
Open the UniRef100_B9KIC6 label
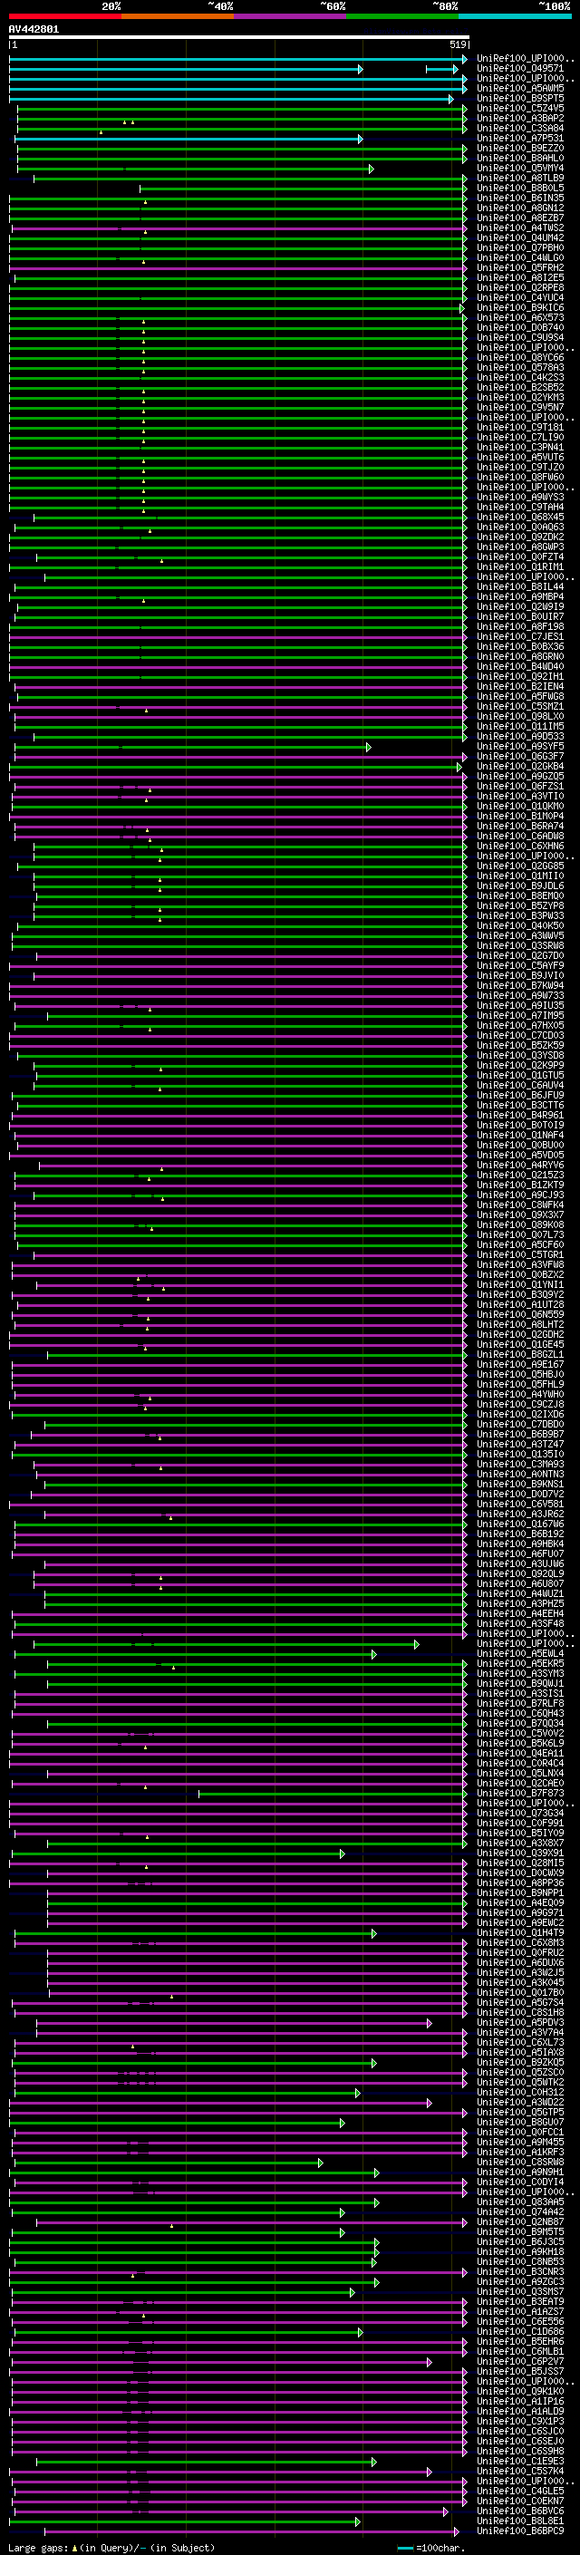click(520, 307)
